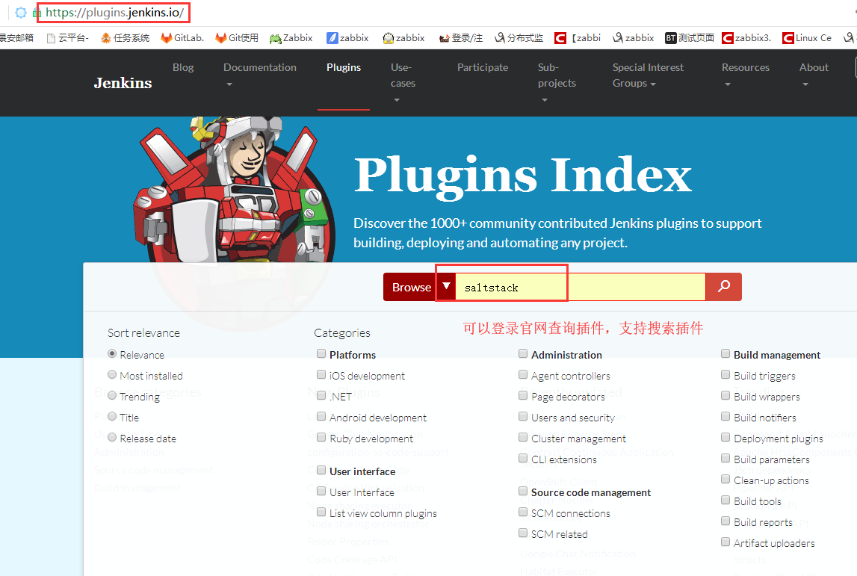Expand the About menu
This screenshot has width=857, height=576.
point(814,75)
